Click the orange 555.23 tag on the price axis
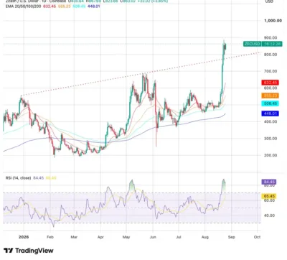 click(270, 96)
